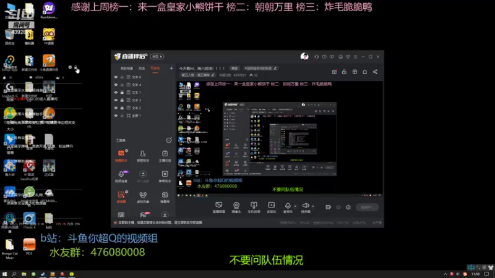
Task: Hide the 文本 2 layer
Action: tap(116, 107)
